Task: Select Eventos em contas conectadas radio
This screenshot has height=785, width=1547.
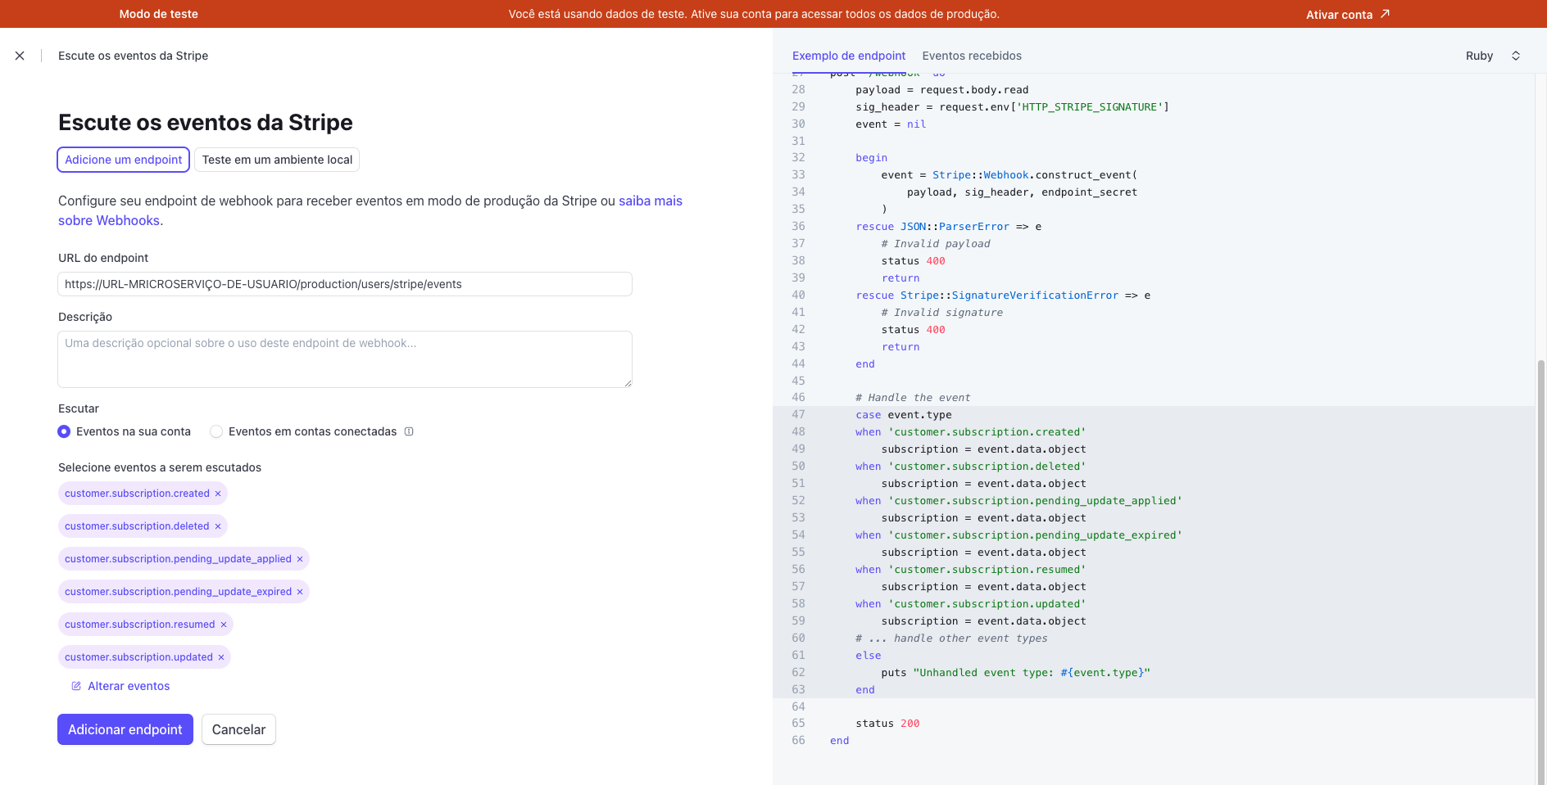Action: (216, 431)
